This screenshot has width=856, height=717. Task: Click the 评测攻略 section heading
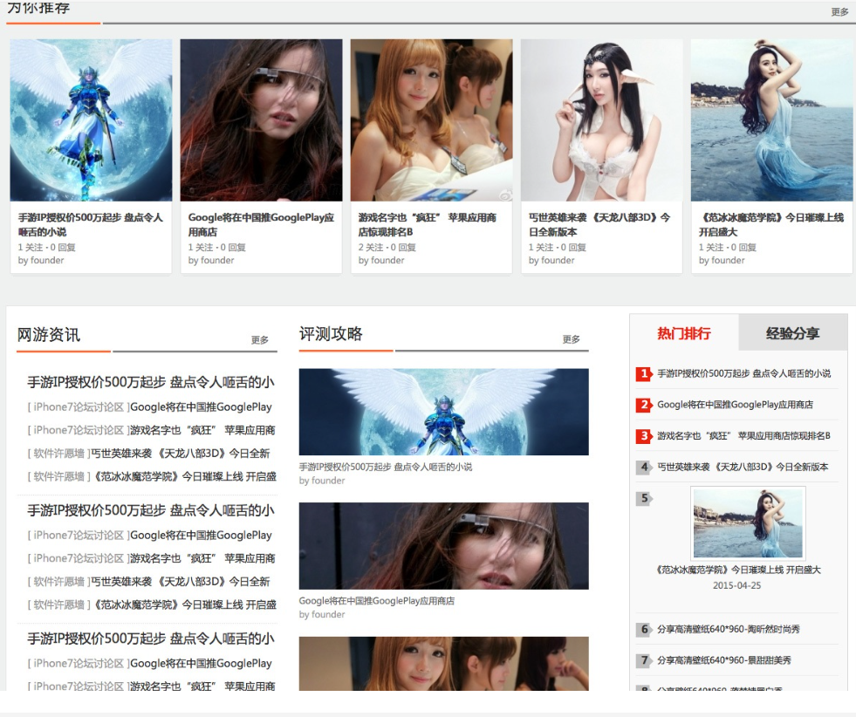[331, 333]
